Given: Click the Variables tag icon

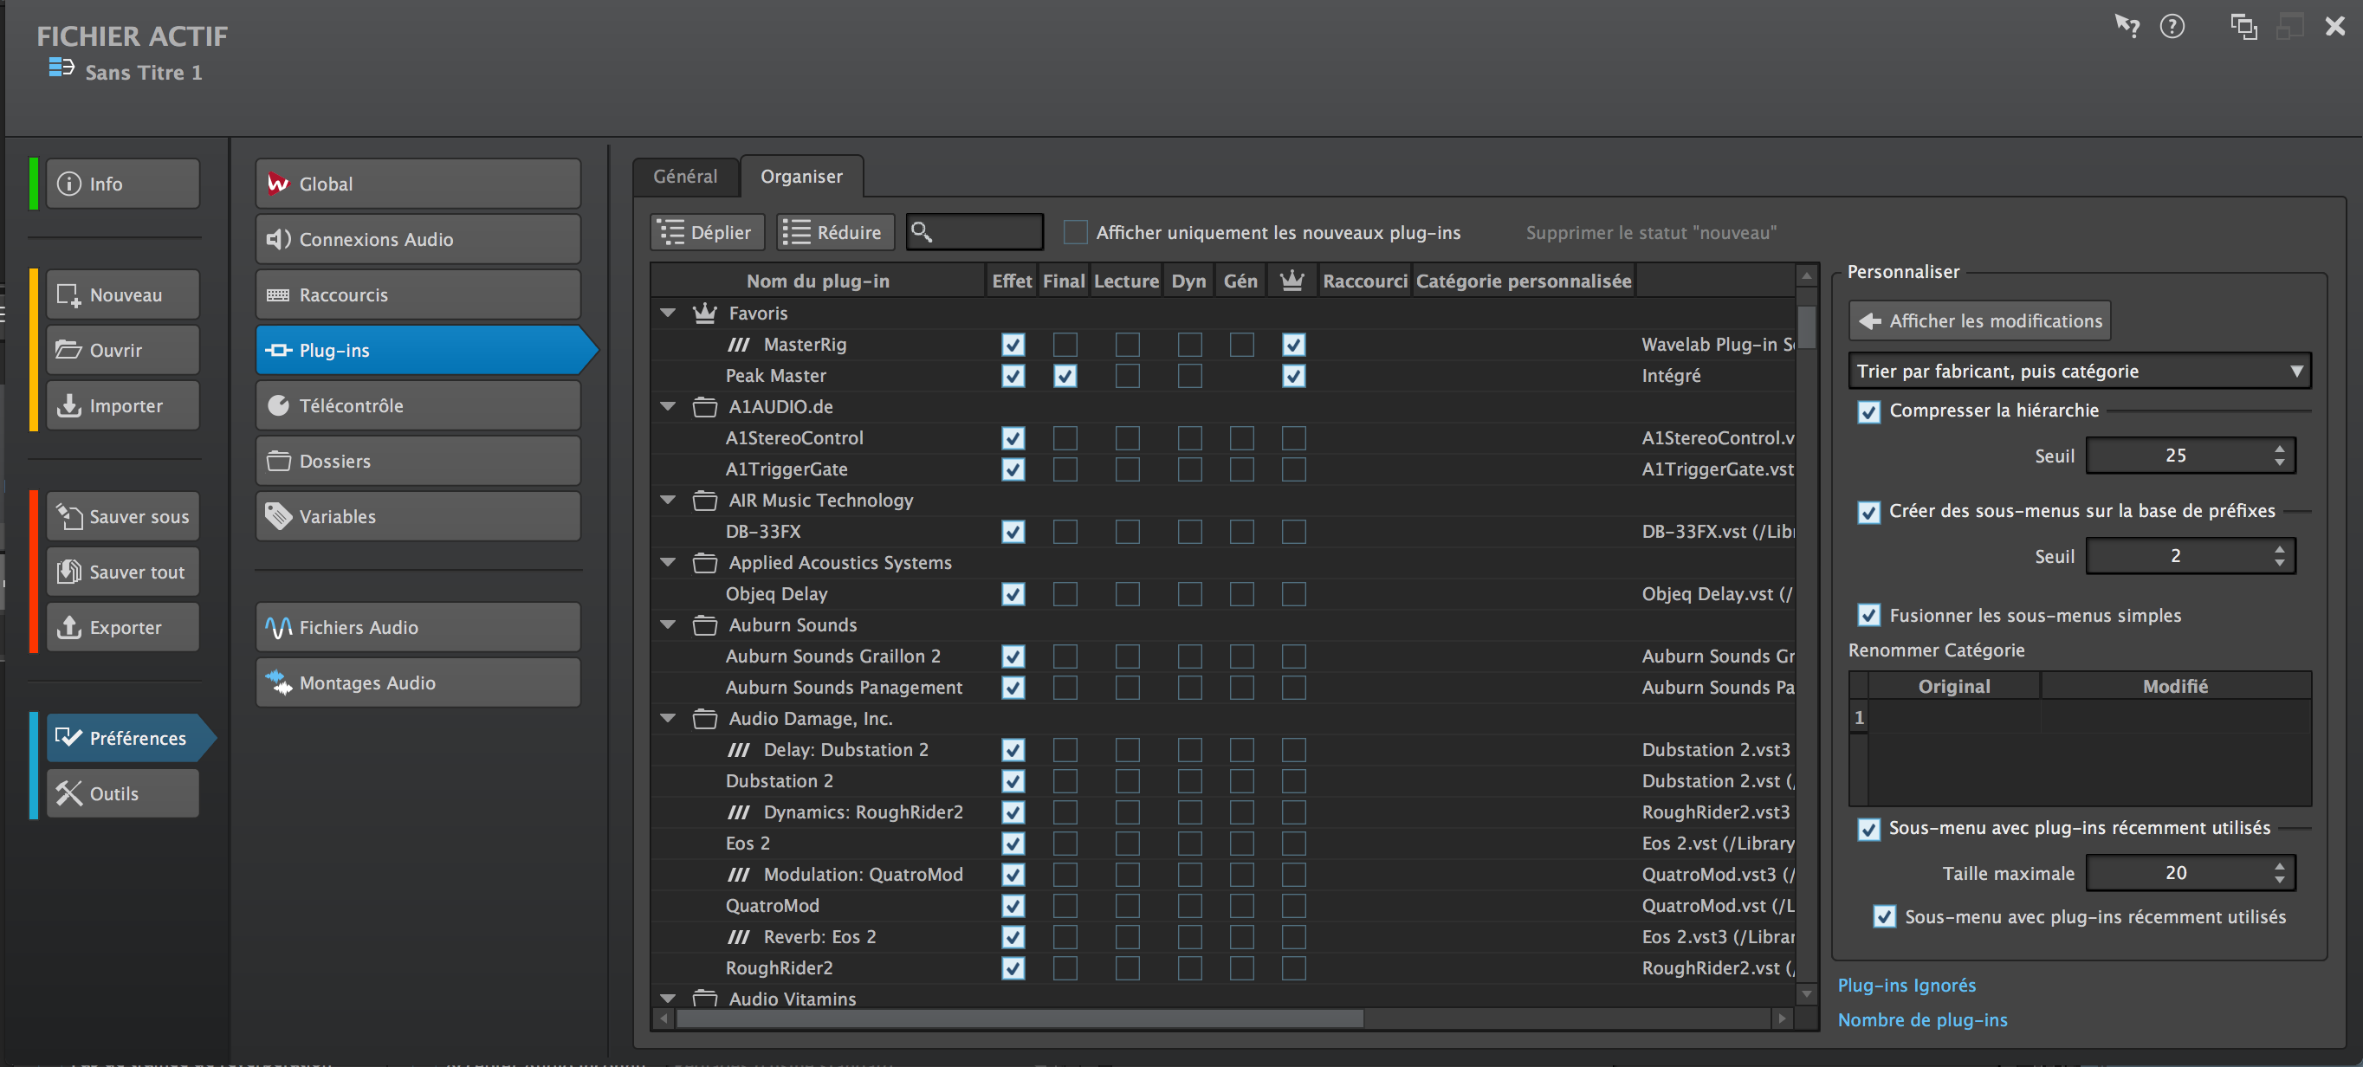Looking at the screenshot, I should (x=278, y=516).
